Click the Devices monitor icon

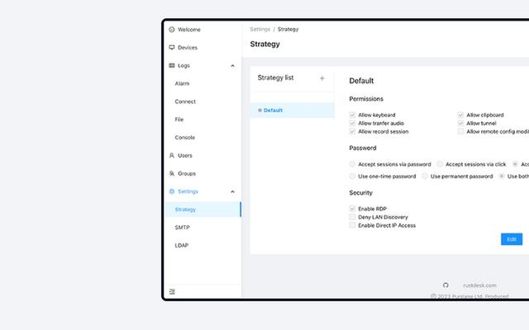pos(172,48)
